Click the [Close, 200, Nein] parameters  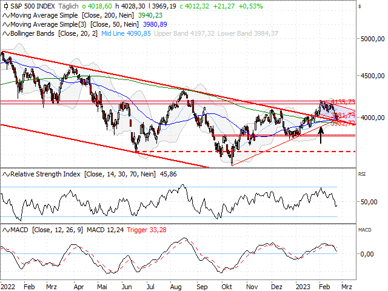tap(108, 15)
